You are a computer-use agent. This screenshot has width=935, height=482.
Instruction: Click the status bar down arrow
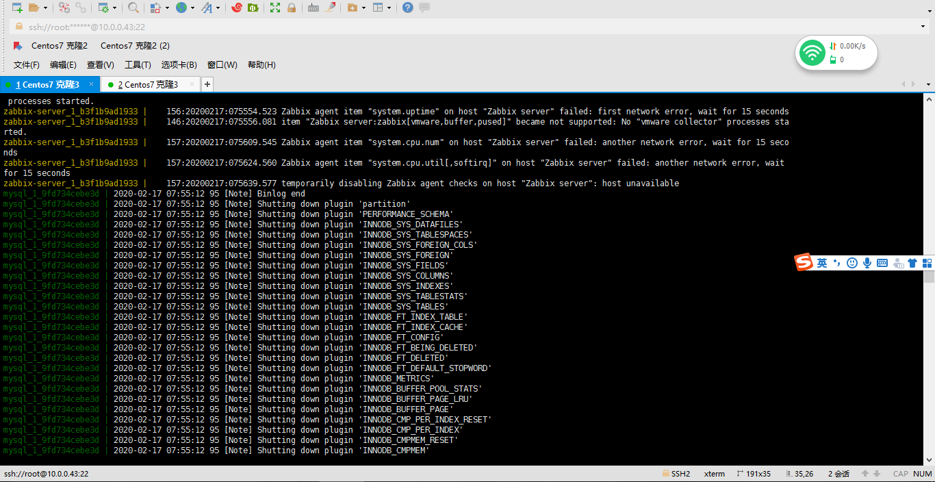coord(877,474)
